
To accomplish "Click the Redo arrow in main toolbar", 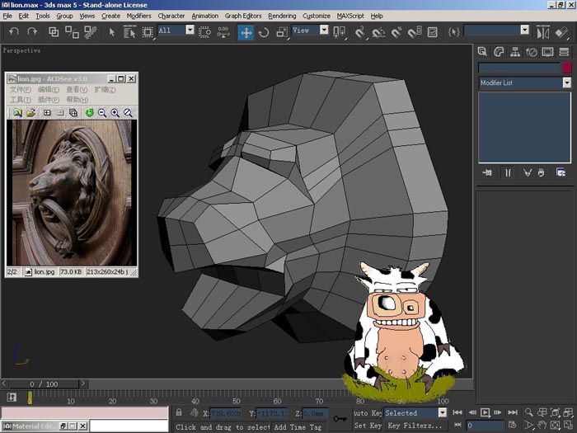I will click(32, 31).
